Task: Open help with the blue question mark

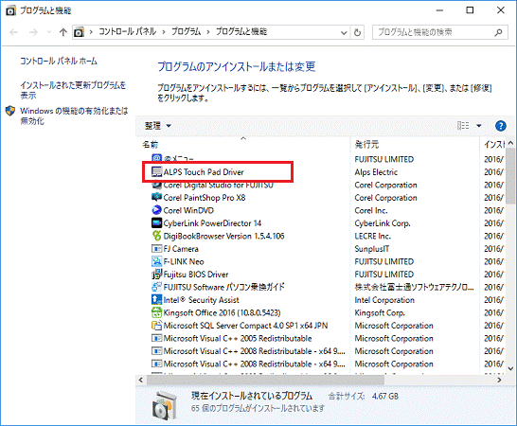Action: (x=501, y=126)
